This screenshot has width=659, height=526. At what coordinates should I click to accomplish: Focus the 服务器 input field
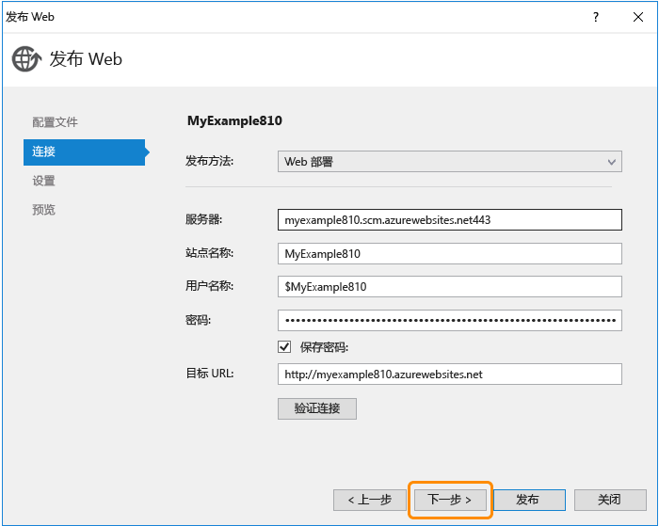click(450, 219)
